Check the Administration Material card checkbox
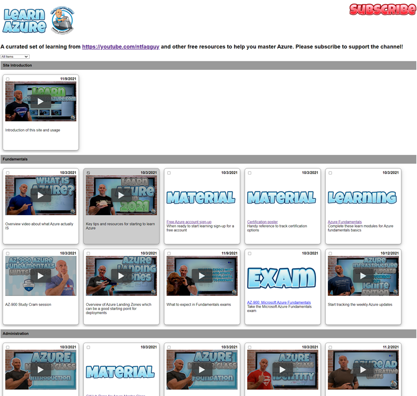The image size is (417, 396). click(x=88, y=348)
